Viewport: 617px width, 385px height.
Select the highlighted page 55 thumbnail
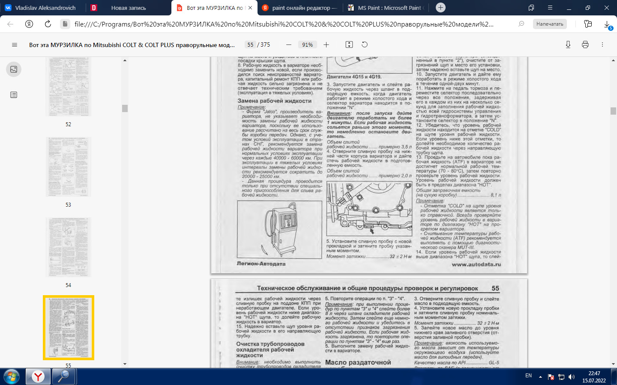click(x=68, y=328)
